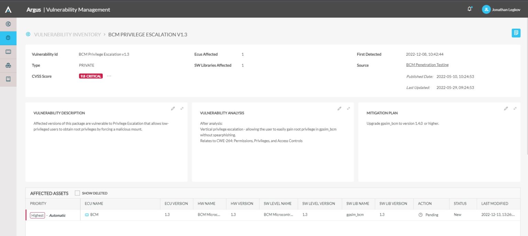Screen dimensions: 528x236
Task: Click the breadcrumb radar target icon
Action: click(28, 34)
